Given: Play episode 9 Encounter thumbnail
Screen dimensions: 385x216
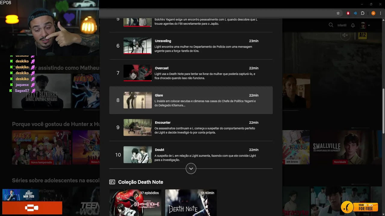Looking at the screenshot, I should tap(137, 127).
